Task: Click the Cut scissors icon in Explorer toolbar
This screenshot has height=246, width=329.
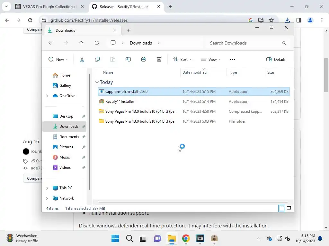Action: coord(82,59)
